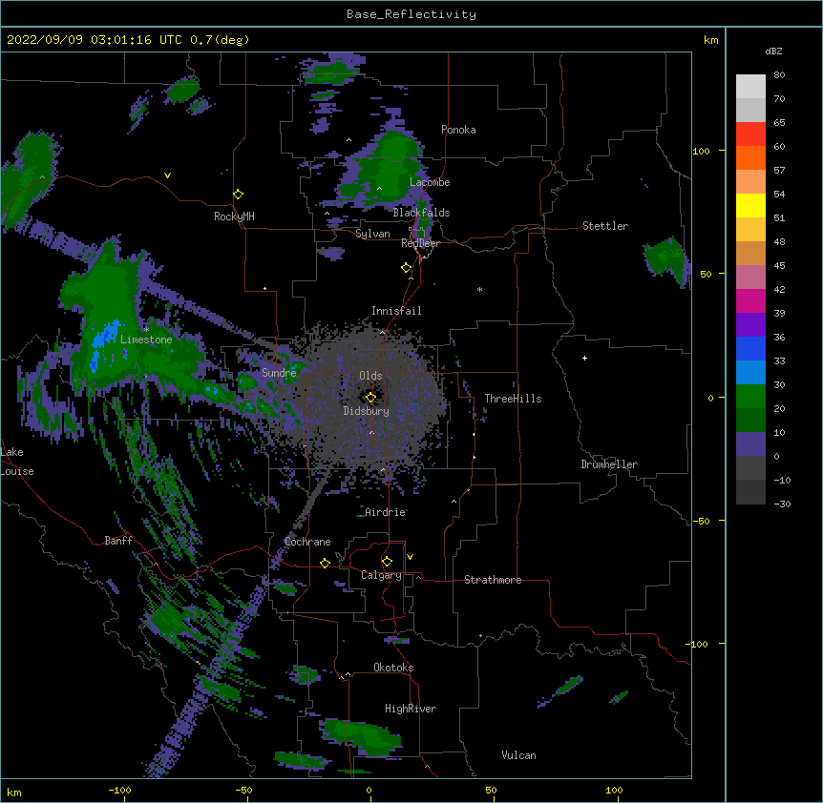
Task: Click the yellow diamond marker south of RedDeer
Action: (x=407, y=268)
